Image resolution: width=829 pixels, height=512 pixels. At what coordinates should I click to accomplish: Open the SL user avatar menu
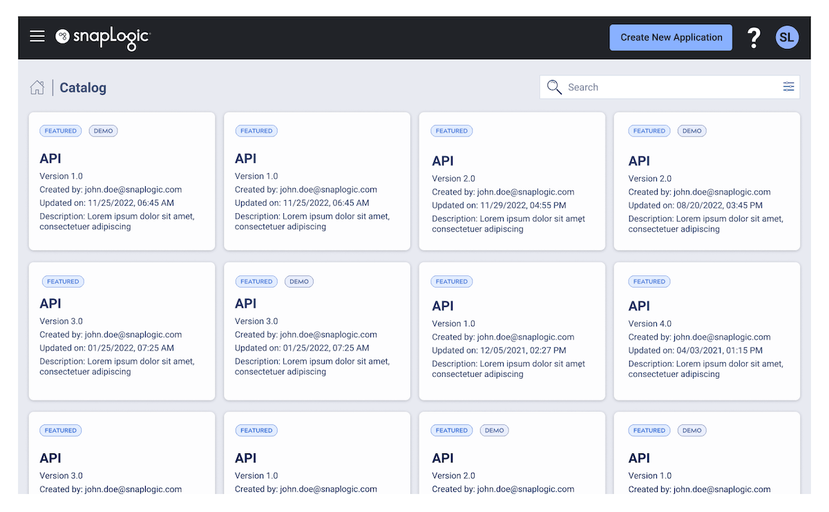[x=787, y=37]
